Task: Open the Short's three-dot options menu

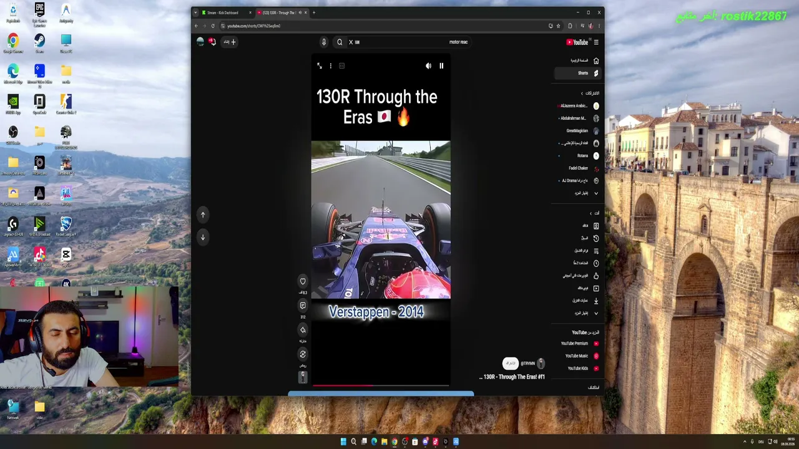Action: pyautogui.click(x=331, y=65)
